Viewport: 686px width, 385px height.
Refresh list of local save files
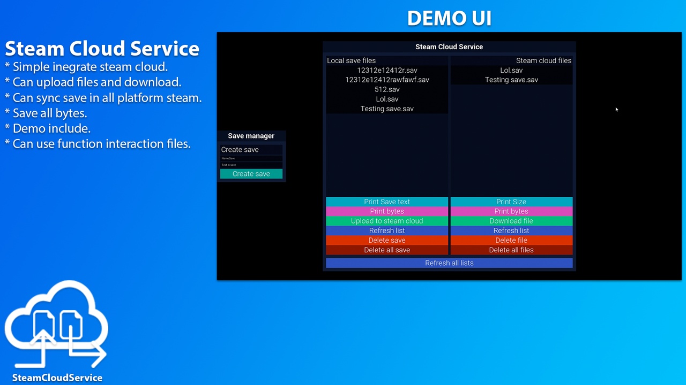tap(387, 230)
